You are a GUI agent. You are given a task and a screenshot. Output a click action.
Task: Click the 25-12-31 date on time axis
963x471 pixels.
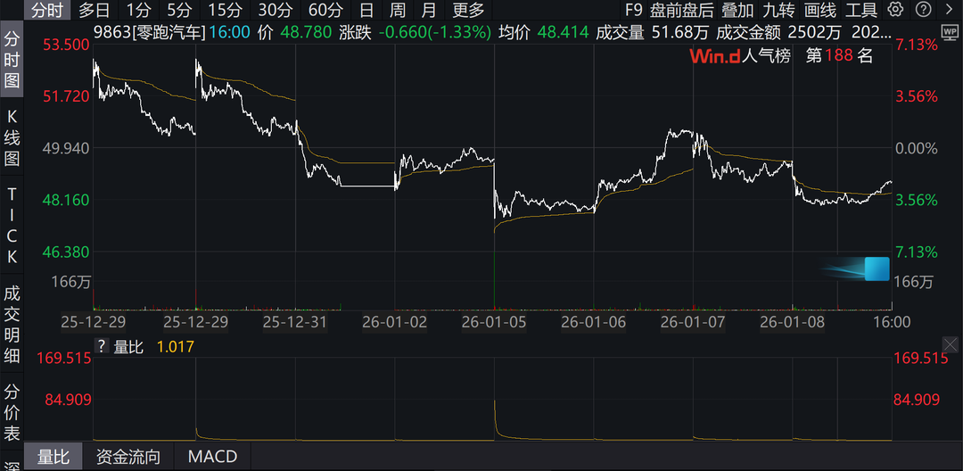tap(295, 322)
